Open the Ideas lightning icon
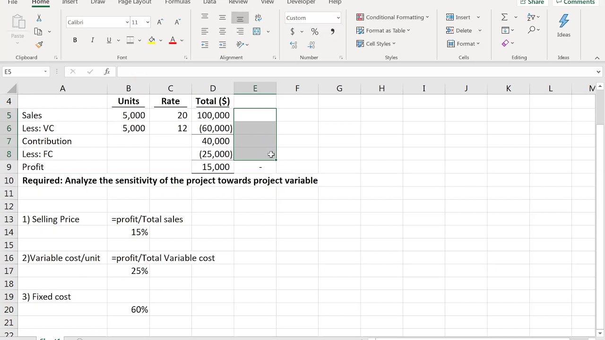Image resolution: width=605 pixels, height=340 pixels. tap(563, 26)
